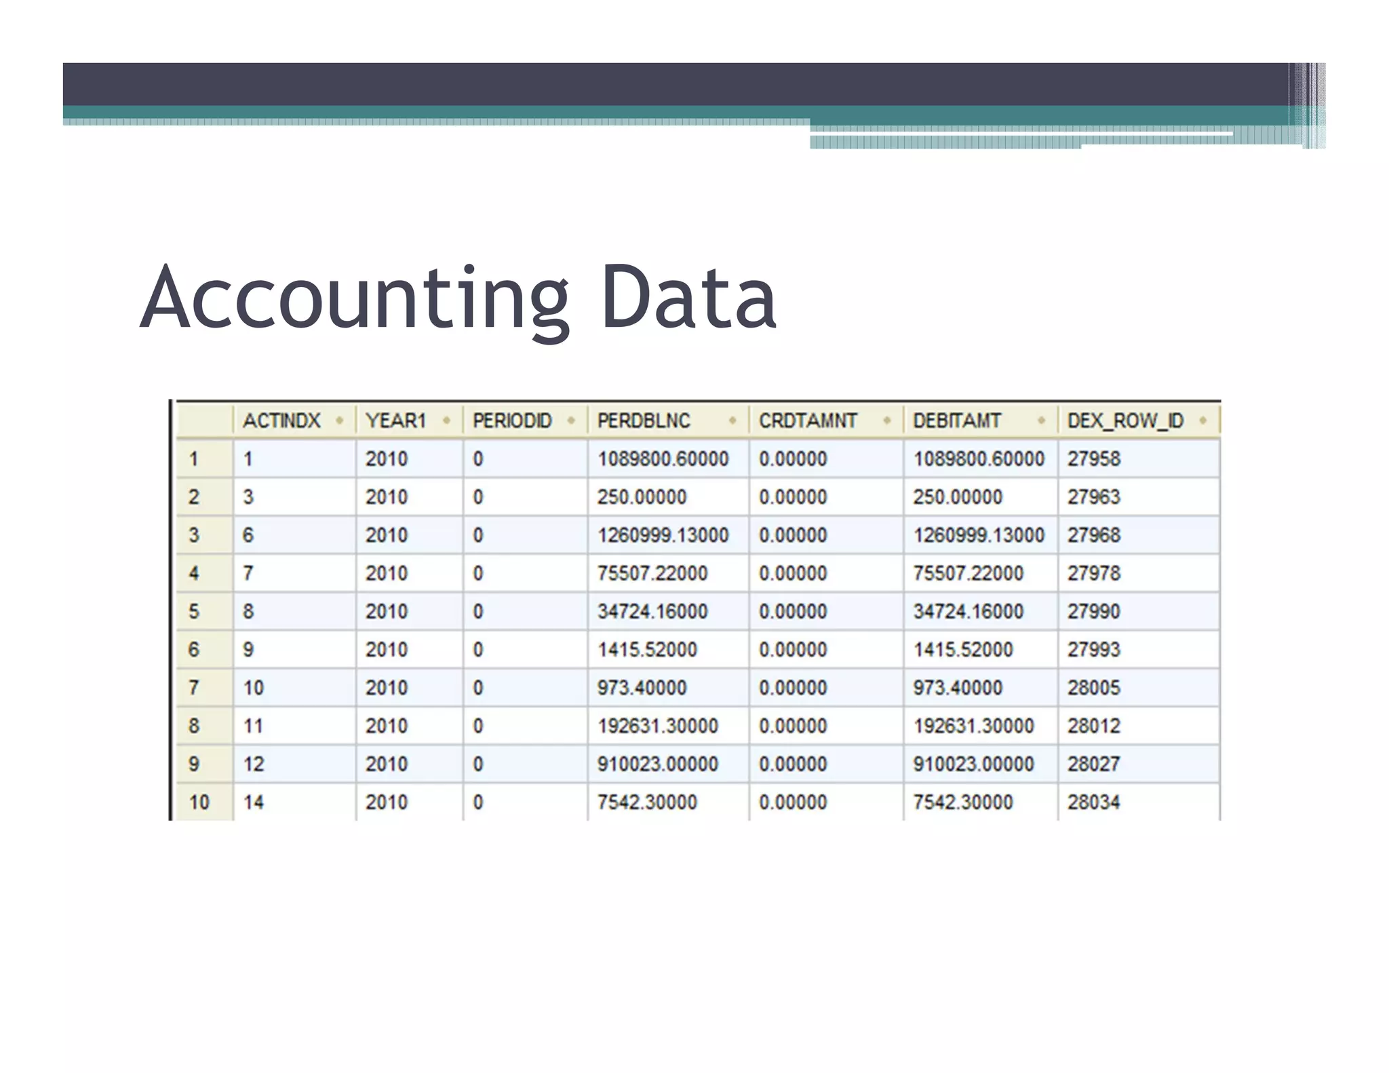Click the ACTINDX column header

[294, 421]
